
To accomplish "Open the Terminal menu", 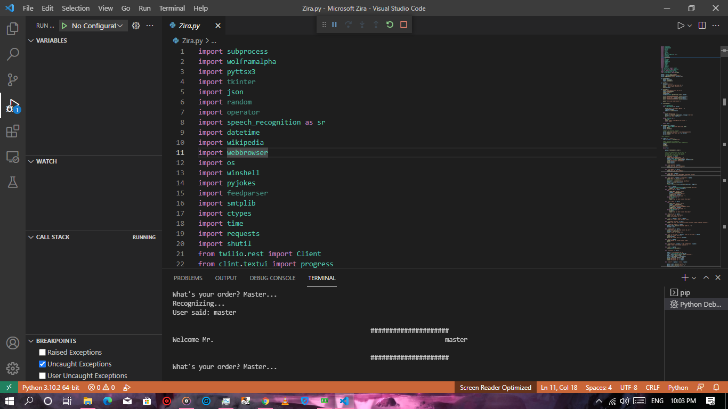I will point(172,8).
